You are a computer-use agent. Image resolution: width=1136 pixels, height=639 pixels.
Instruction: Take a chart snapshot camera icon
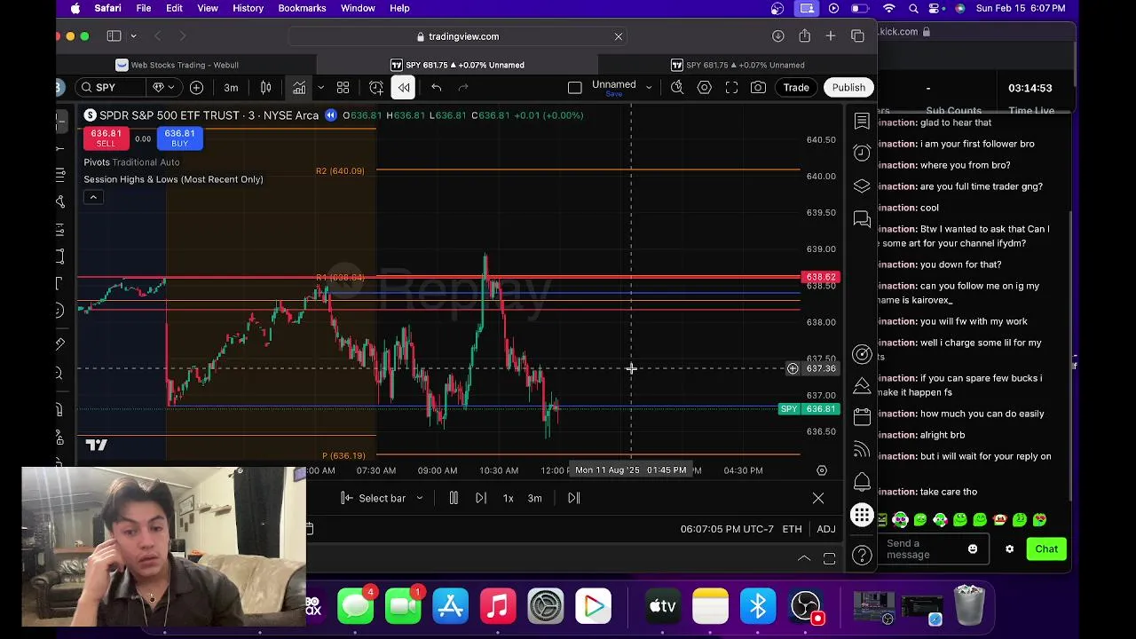(x=758, y=87)
